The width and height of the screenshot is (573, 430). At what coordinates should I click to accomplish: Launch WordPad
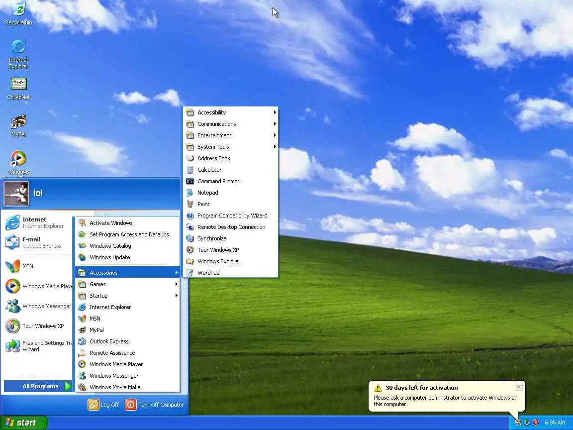tap(231, 273)
